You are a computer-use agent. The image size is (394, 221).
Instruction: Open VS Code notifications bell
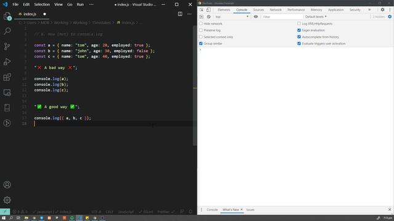pyautogui.click(x=190, y=212)
